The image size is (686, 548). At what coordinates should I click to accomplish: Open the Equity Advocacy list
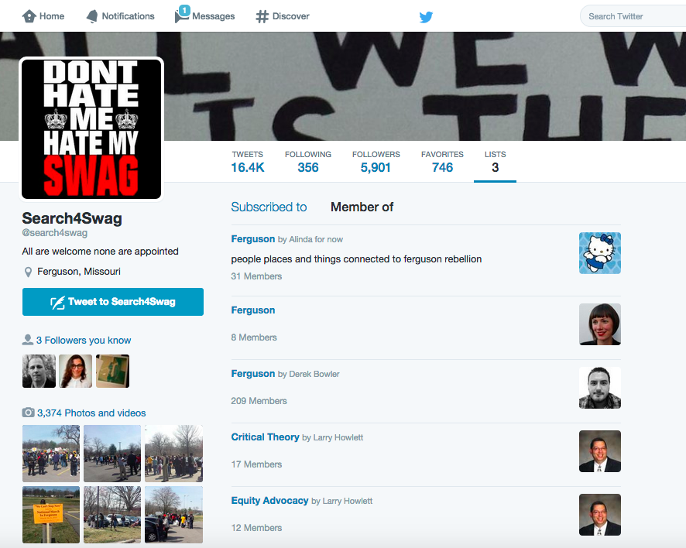pos(269,500)
